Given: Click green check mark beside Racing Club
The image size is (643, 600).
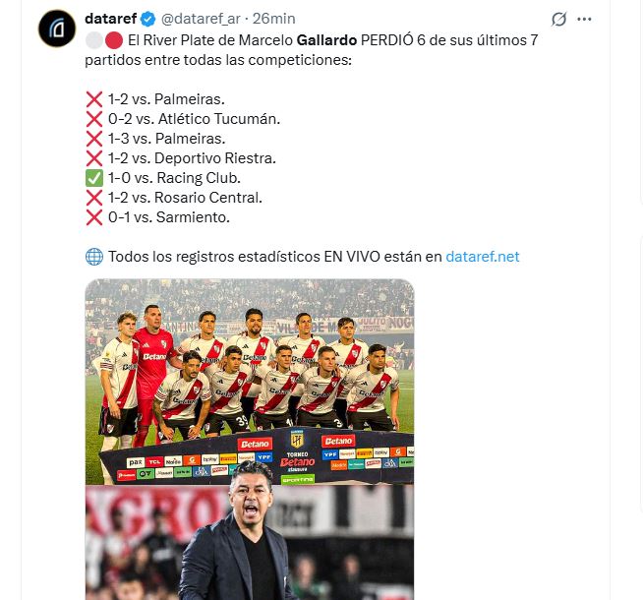Looking at the screenshot, I should 94,178.
